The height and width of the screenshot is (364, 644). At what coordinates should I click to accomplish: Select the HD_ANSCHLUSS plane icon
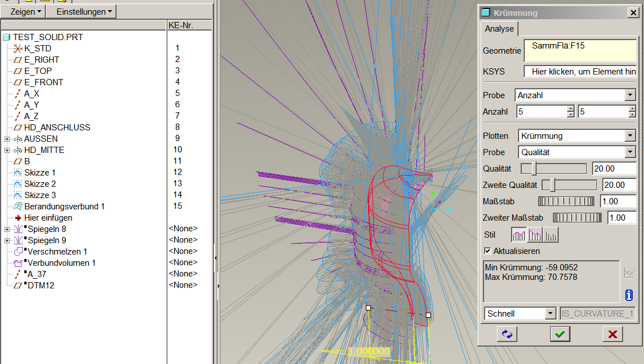18,128
